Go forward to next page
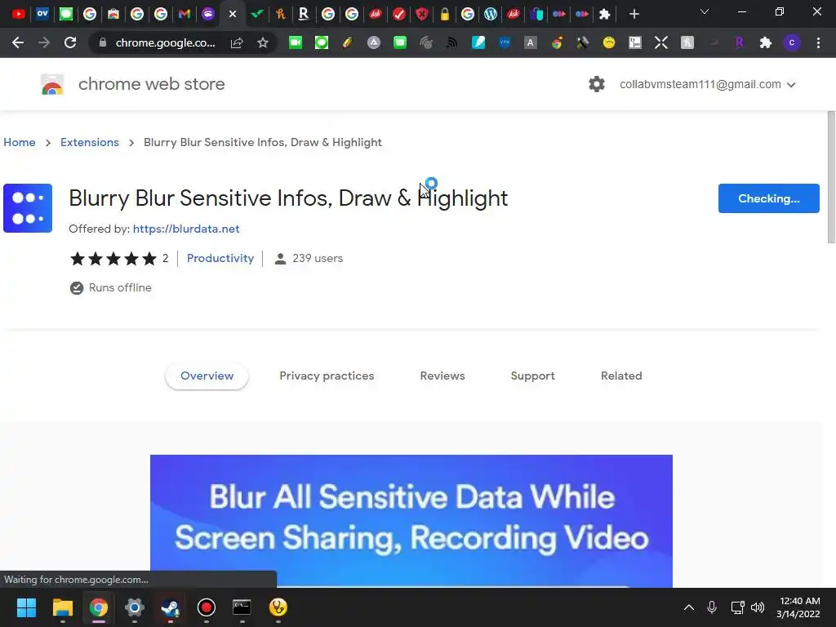836x627 pixels. point(44,42)
